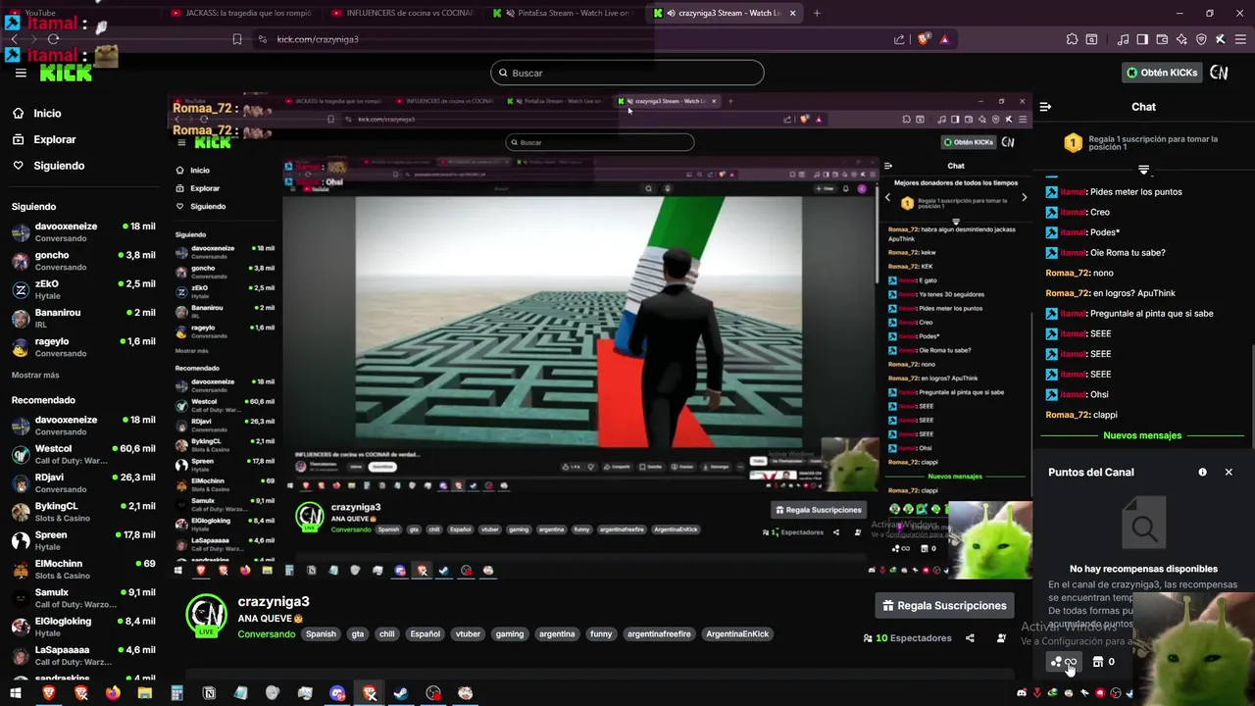Click the crazyniga3 channel avatar
Screen dimensions: 1255x706
pyautogui.click(x=207, y=614)
